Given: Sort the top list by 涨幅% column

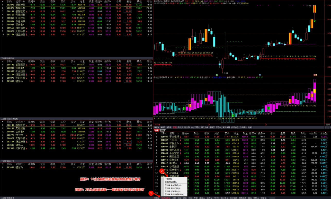Looking at the screenshot, I should click(31, 1).
